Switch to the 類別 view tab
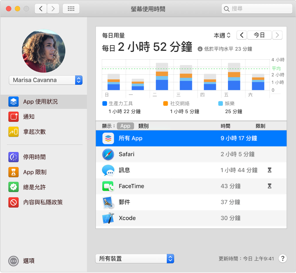Image resolution: width=296 pixels, height=273 pixels. (143, 126)
